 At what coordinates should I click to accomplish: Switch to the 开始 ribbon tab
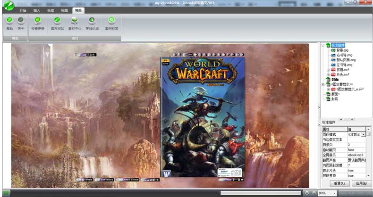coord(23,10)
